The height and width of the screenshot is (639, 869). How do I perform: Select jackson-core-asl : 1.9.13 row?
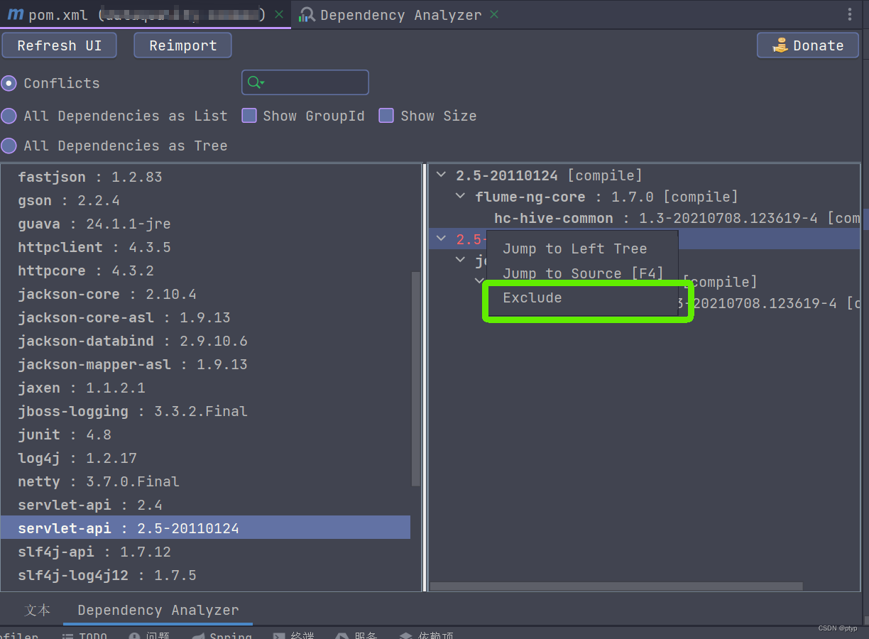[205, 317]
